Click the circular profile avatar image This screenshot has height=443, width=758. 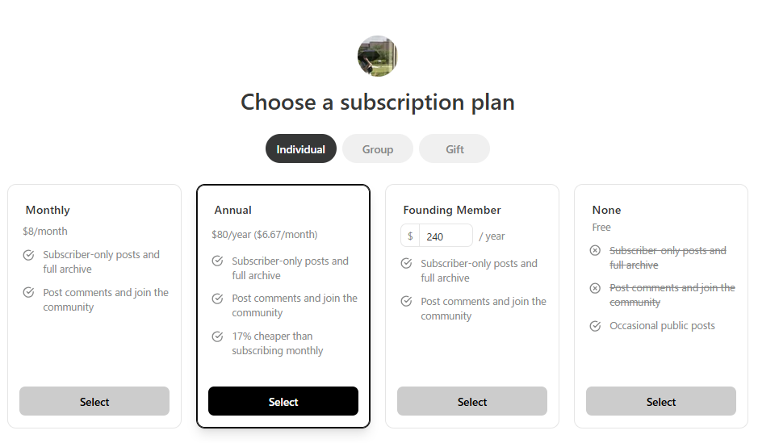pyautogui.click(x=378, y=56)
